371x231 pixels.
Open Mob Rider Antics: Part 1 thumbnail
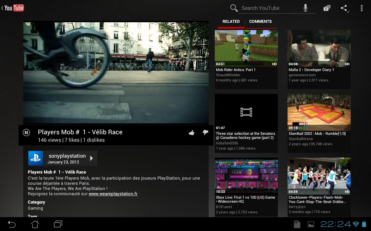tap(246, 48)
